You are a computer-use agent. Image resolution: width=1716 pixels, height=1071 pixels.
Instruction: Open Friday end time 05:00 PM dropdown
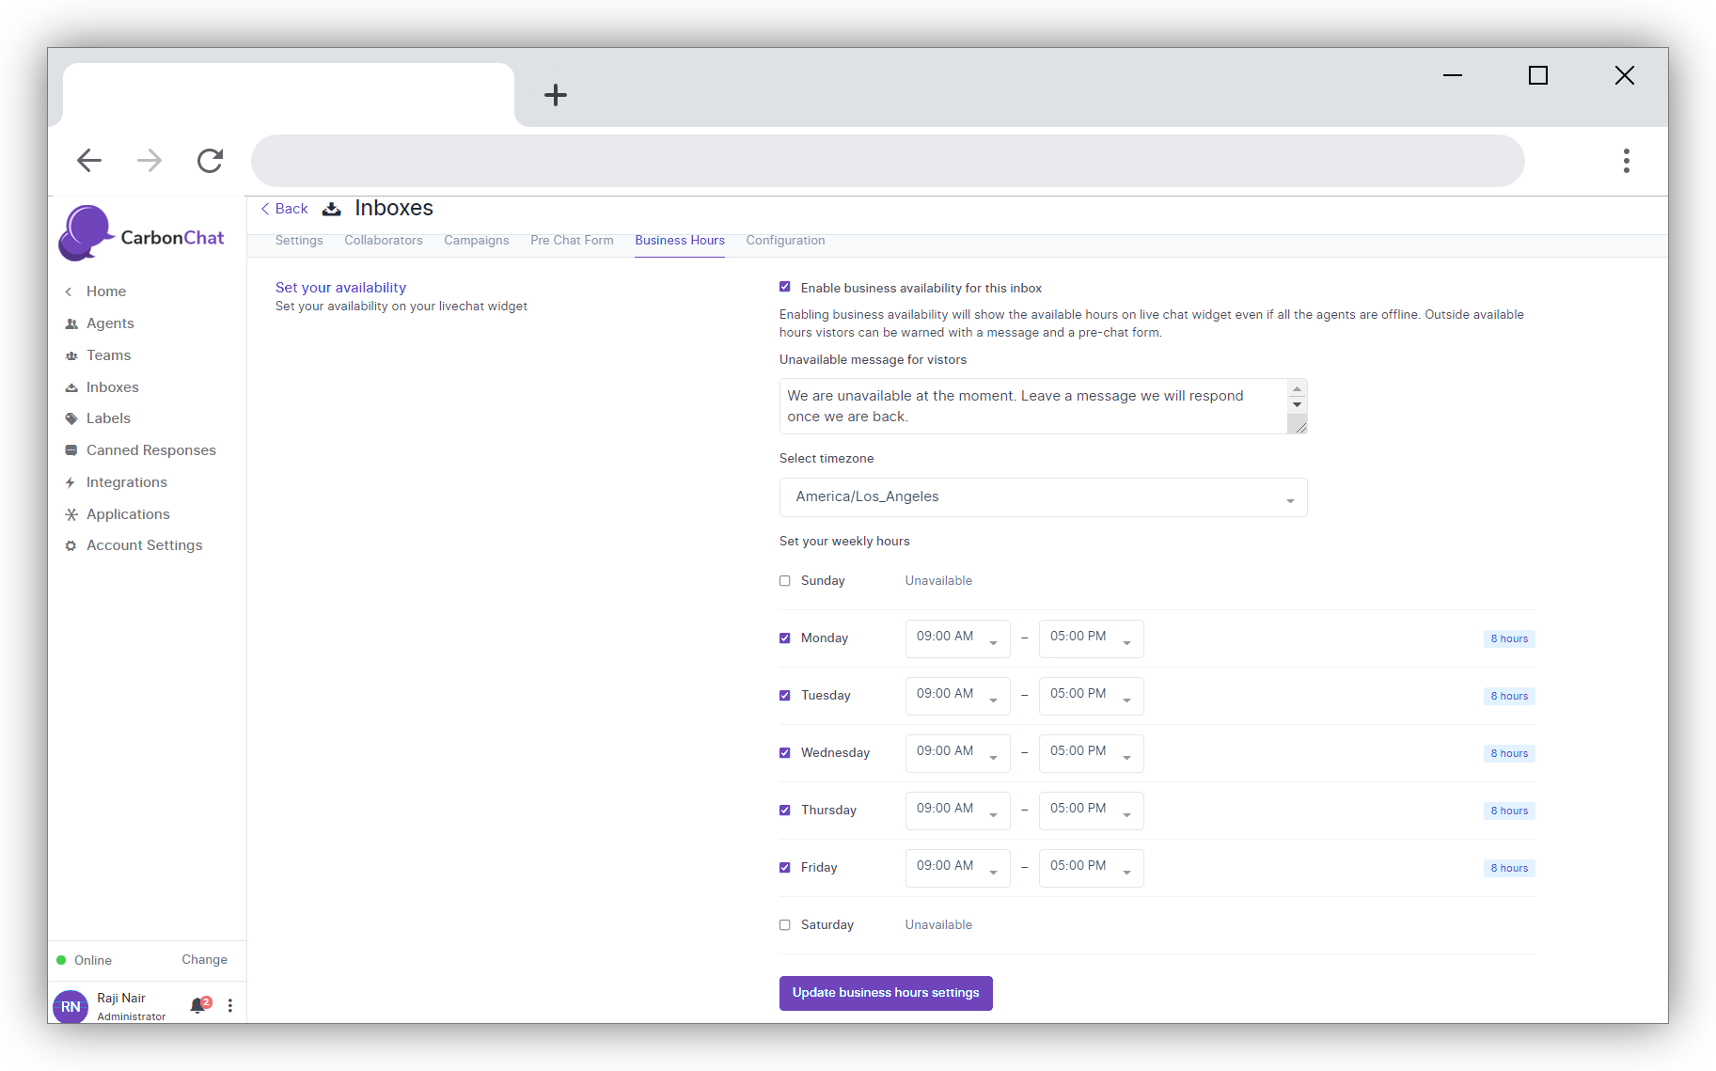(1090, 868)
